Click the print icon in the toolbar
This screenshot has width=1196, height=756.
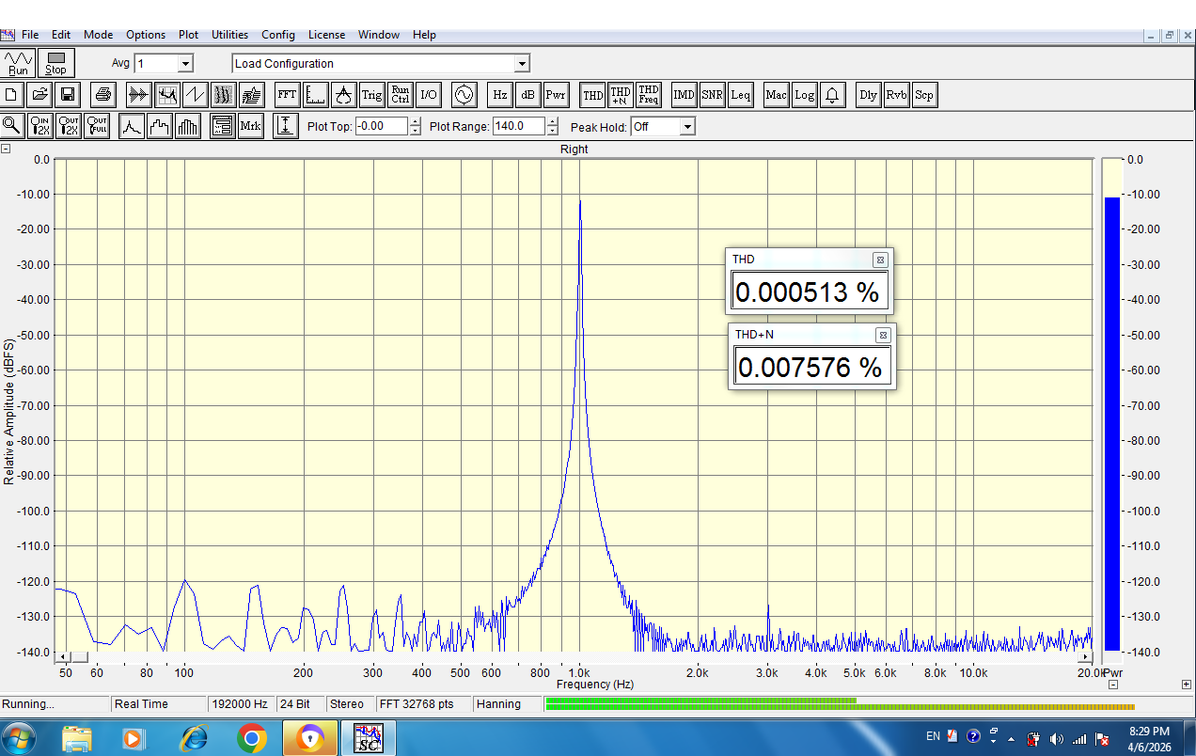coord(103,95)
